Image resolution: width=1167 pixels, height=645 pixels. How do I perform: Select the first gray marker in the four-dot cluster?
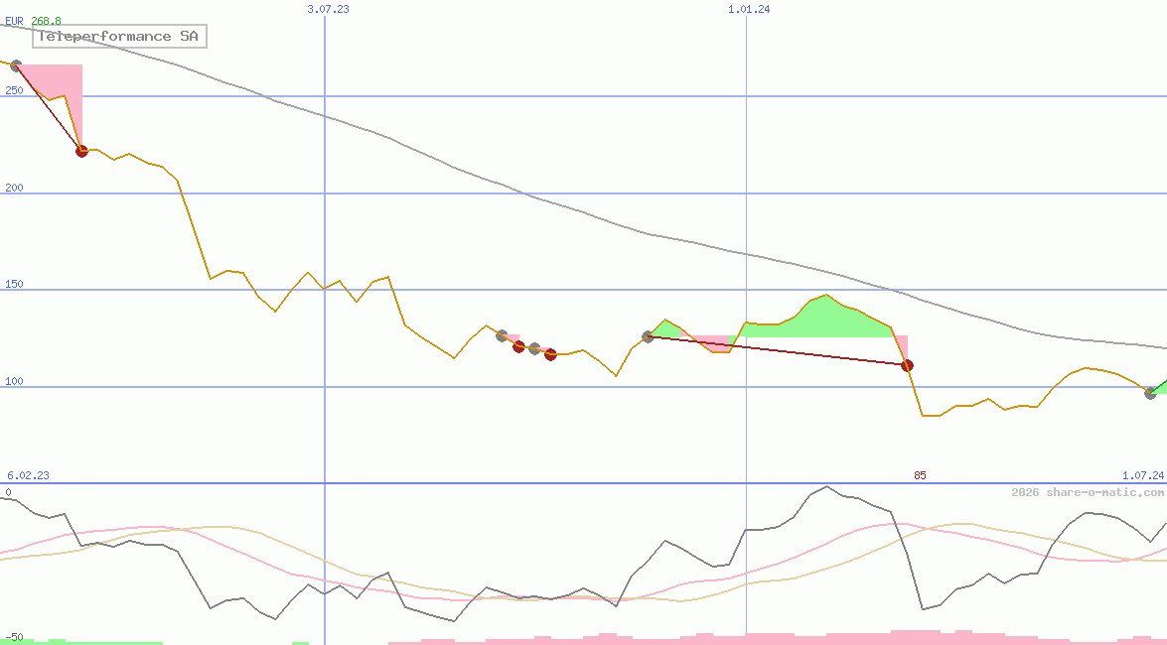pyautogui.click(x=502, y=335)
